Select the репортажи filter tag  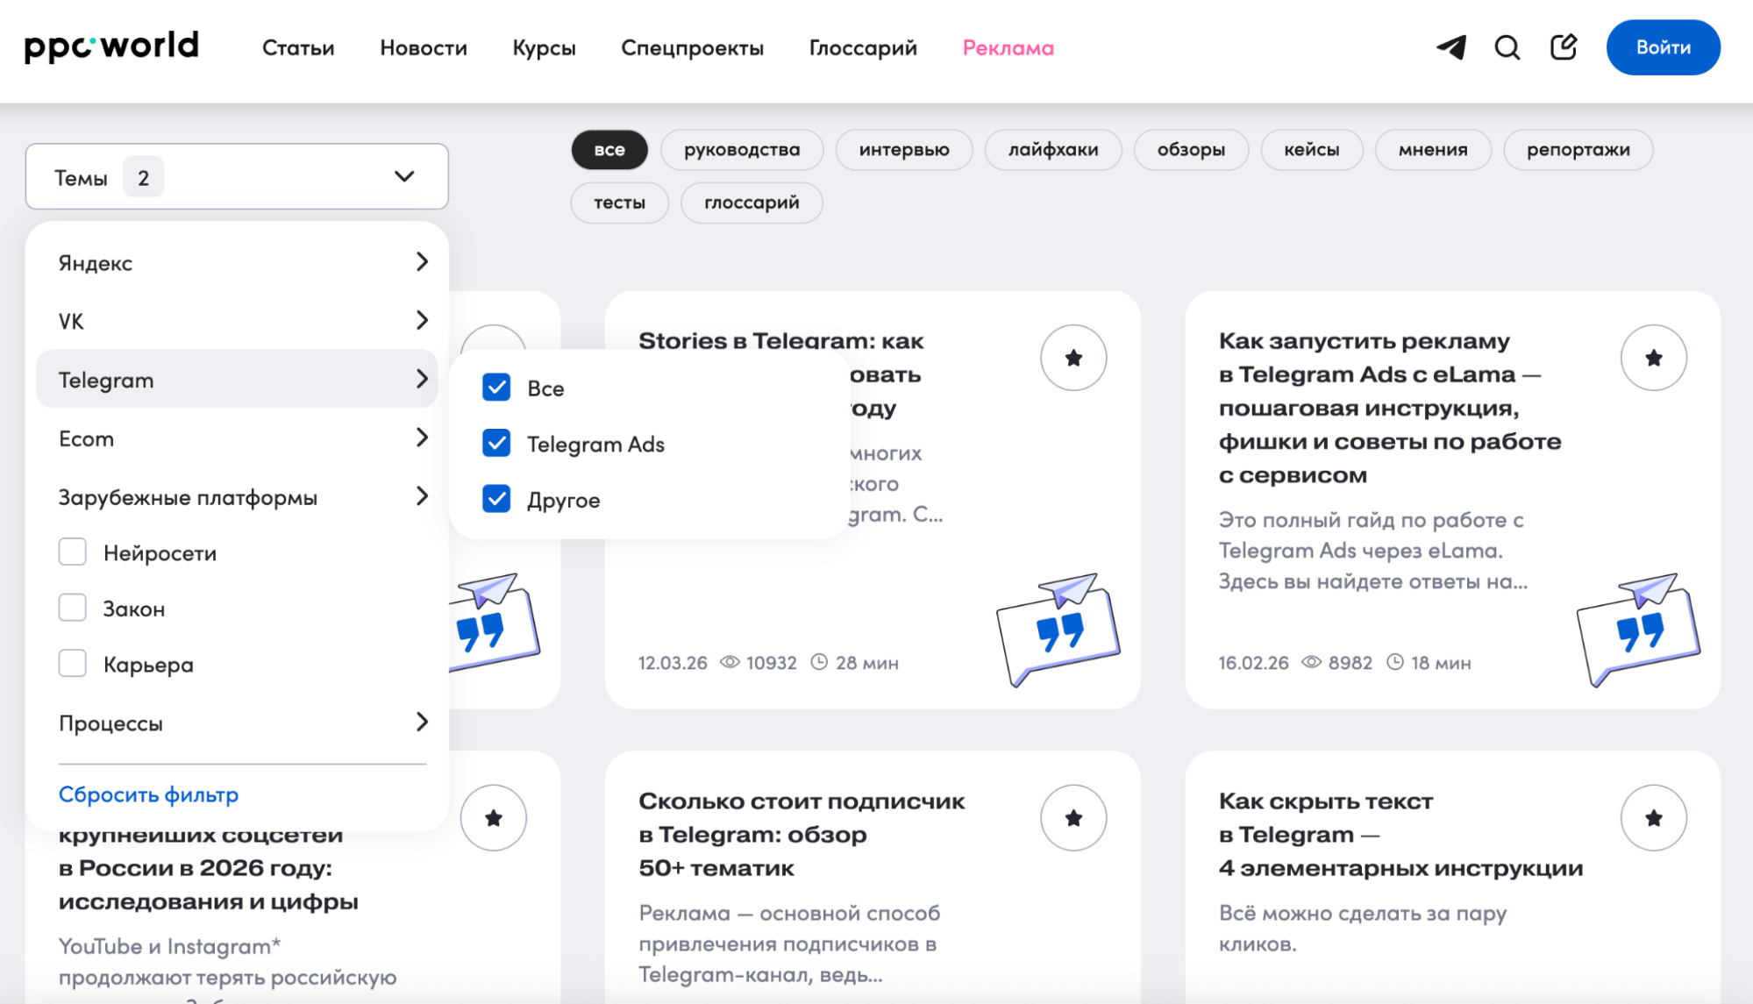(1578, 150)
